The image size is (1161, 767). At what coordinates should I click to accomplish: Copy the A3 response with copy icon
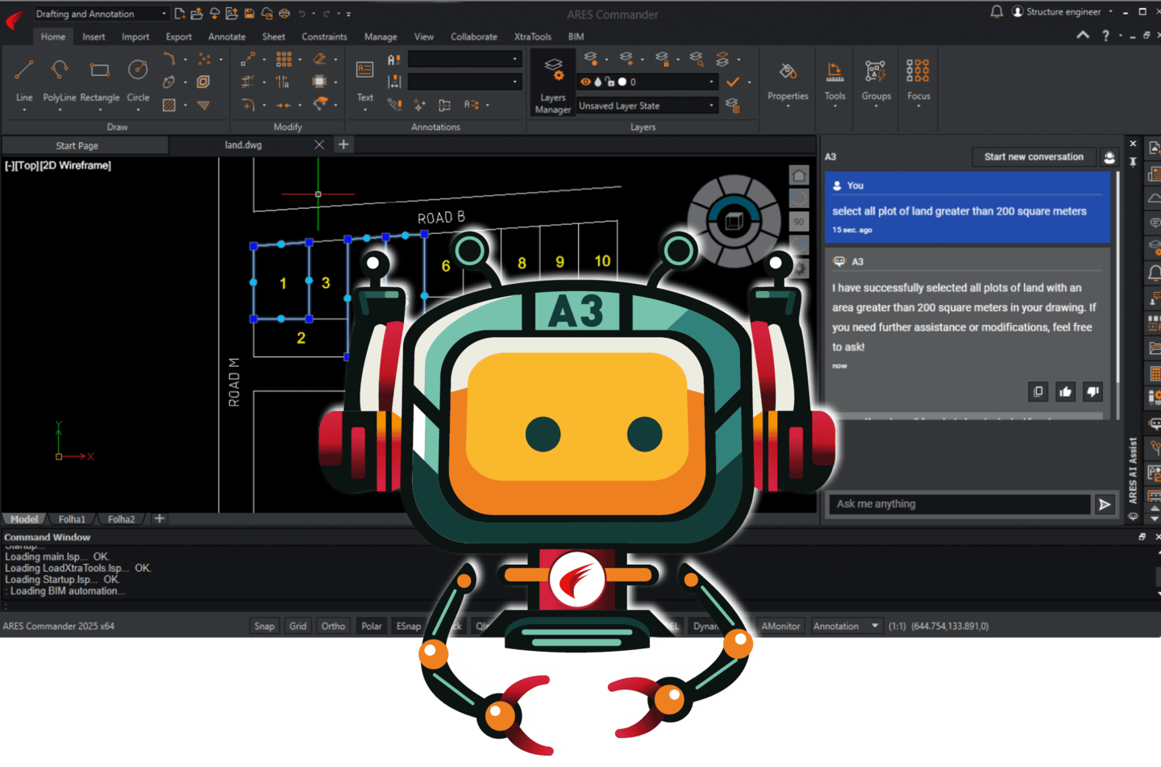pos(1038,392)
